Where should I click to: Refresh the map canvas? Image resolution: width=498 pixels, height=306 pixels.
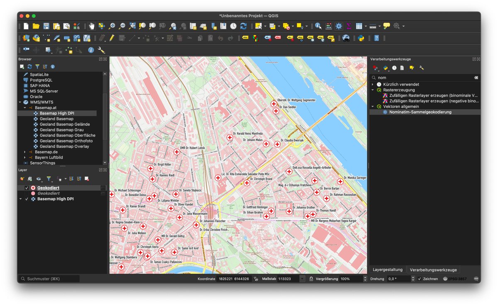pos(244,26)
